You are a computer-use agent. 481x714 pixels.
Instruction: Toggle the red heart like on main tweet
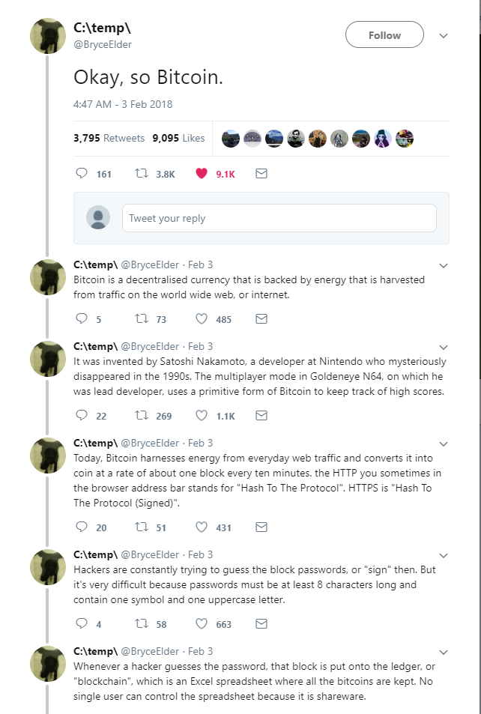201,174
